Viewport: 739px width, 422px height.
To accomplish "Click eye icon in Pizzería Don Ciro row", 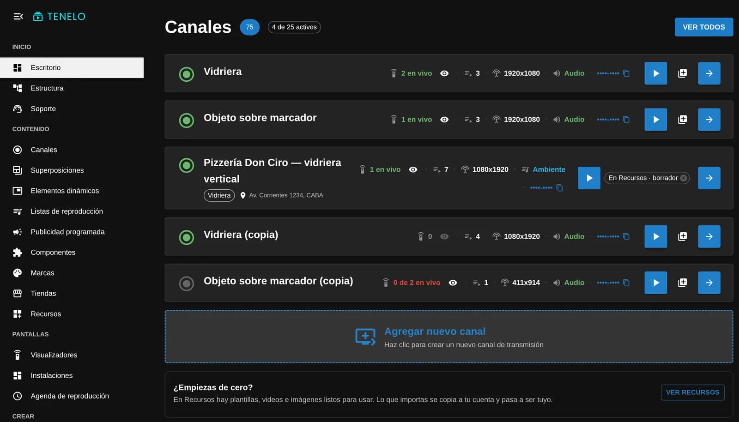I will coord(413,170).
